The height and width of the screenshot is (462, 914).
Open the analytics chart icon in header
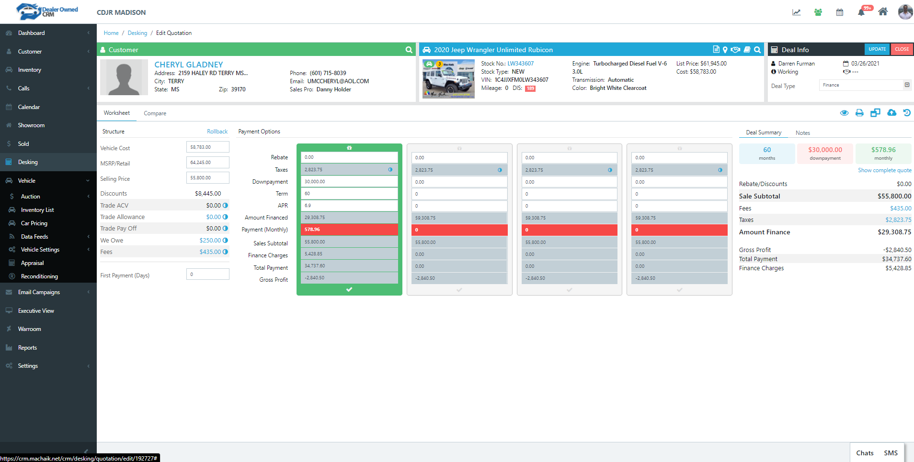point(796,12)
